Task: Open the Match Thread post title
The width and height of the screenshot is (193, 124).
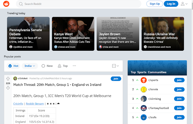Action: point(57,85)
